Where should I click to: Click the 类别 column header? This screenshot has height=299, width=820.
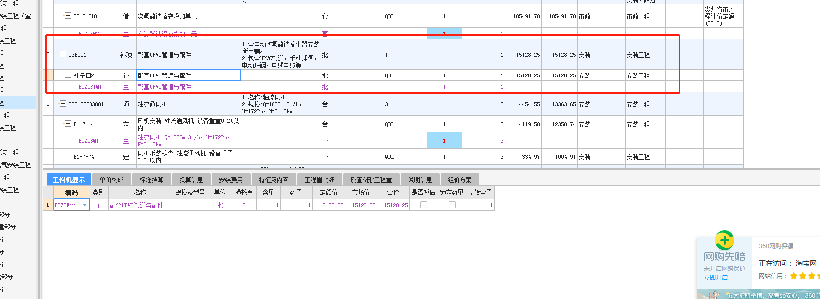[x=99, y=192]
